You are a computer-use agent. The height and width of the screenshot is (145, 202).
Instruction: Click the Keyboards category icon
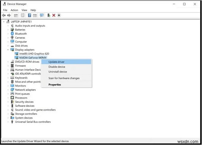point(12,78)
